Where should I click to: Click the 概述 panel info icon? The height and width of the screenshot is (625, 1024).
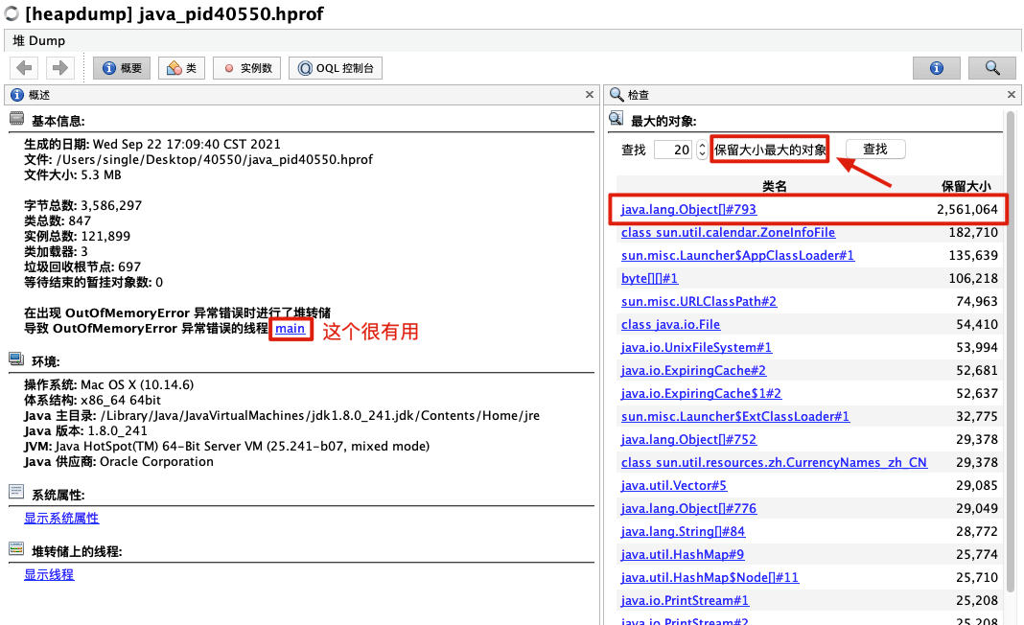point(17,95)
